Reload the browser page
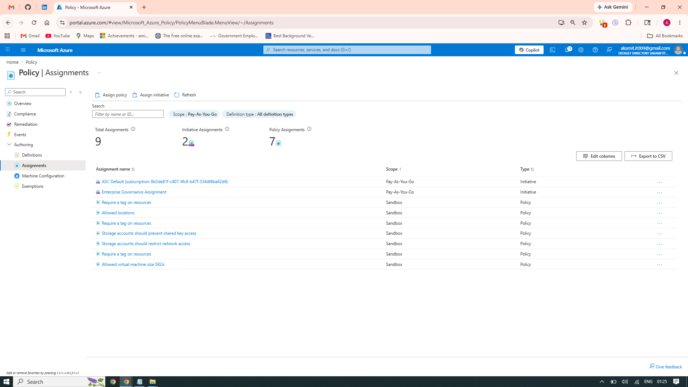This screenshot has width=688, height=387. click(x=34, y=23)
